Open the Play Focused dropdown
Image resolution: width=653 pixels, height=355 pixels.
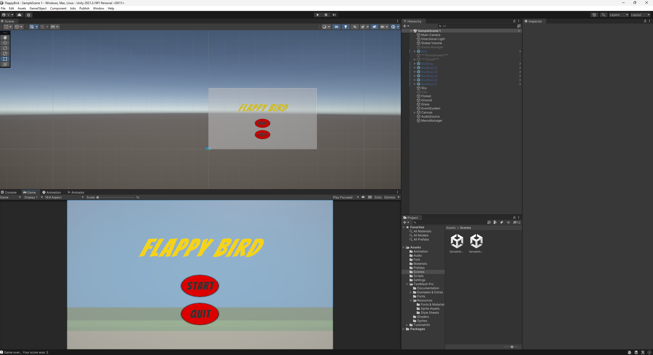point(345,197)
